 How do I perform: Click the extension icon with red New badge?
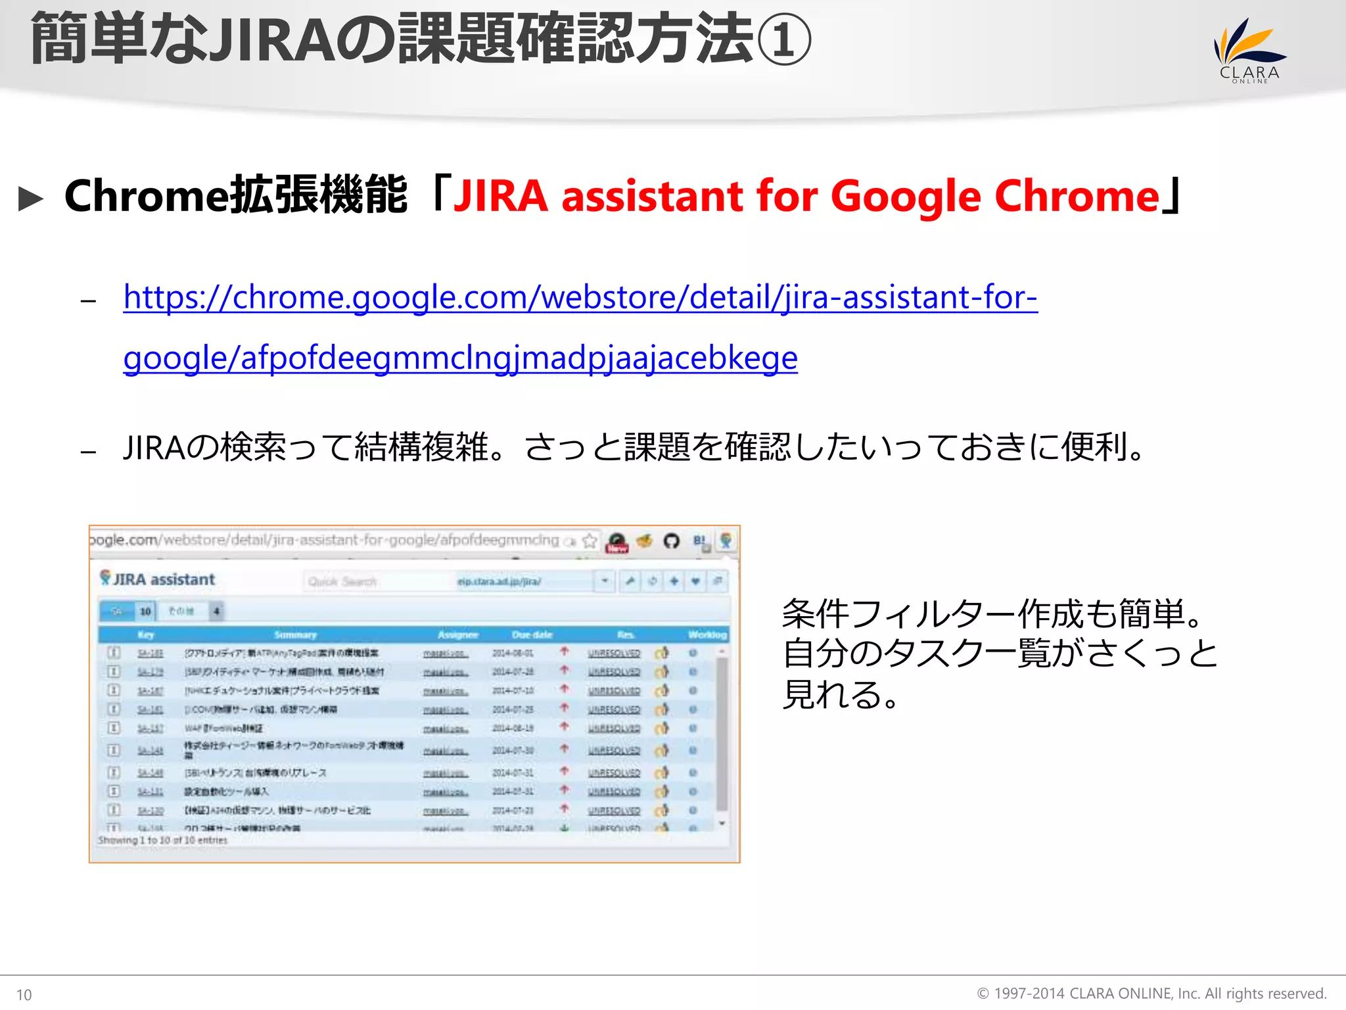(x=616, y=542)
